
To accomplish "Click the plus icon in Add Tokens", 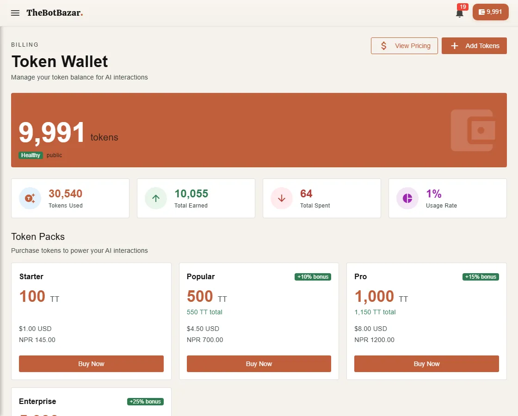I will coord(455,46).
